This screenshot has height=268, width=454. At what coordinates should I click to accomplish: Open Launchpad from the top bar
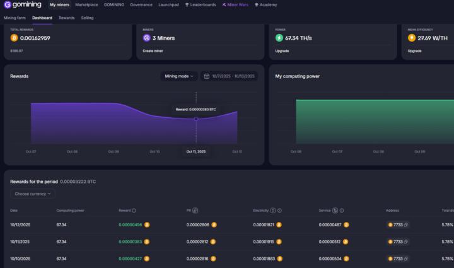tap(168, 5)
